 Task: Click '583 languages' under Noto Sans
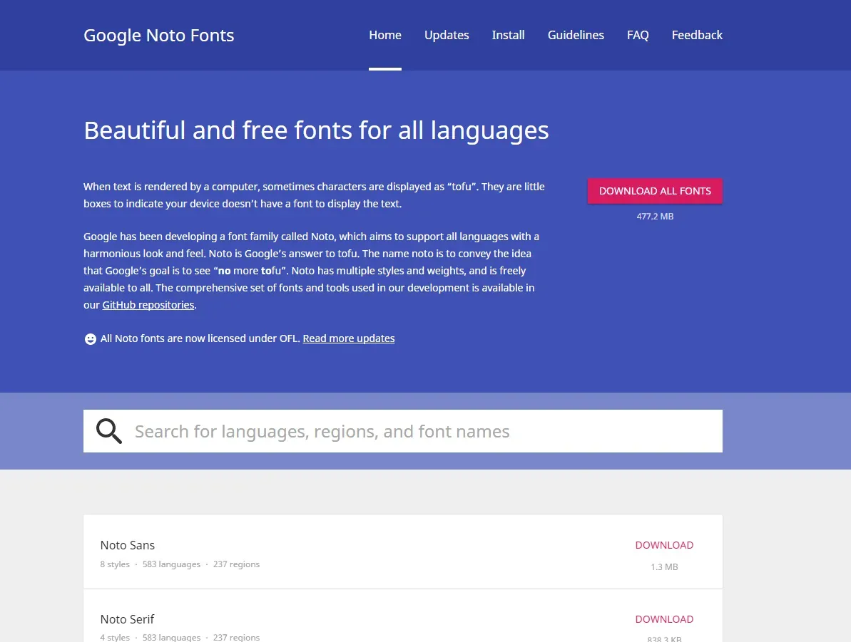(x=171, y=564)
